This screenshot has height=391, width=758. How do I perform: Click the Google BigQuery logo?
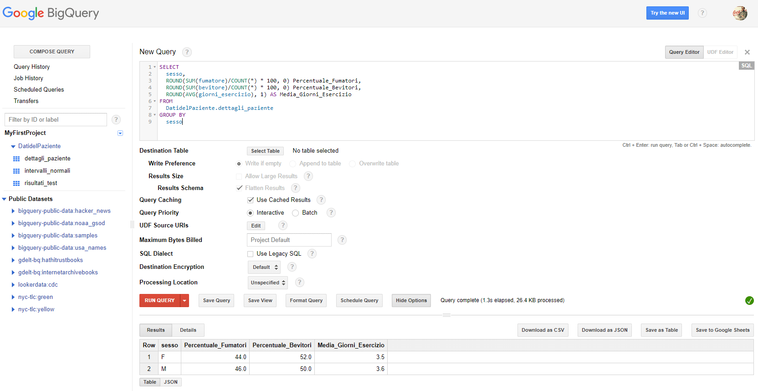(51, 13)
